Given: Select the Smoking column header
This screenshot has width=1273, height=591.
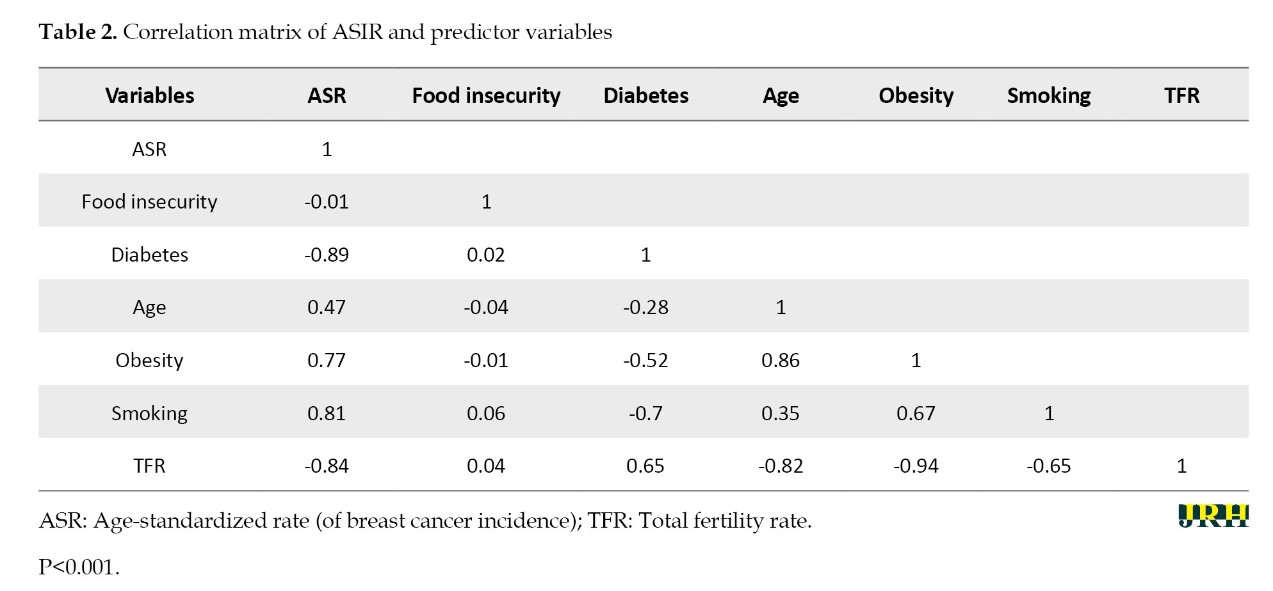Looking at the screenshot, I should 1049,95.
